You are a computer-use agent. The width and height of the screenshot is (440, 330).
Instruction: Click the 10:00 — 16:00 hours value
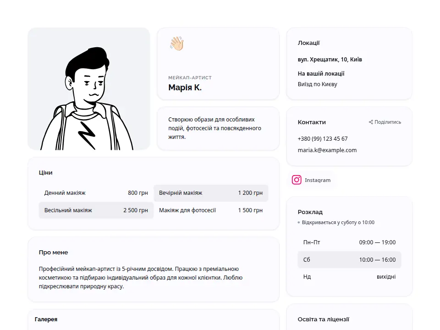tap(377, 259)
